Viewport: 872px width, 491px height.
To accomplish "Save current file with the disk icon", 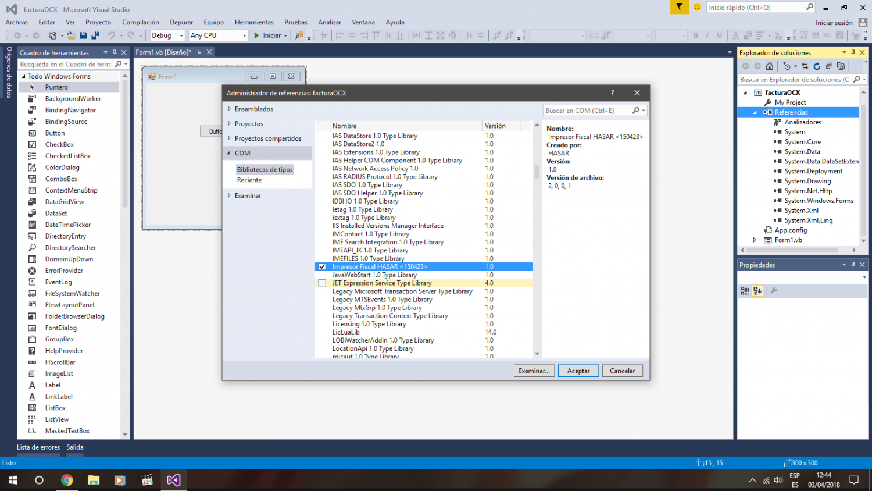I will click(x=84, y=35).
